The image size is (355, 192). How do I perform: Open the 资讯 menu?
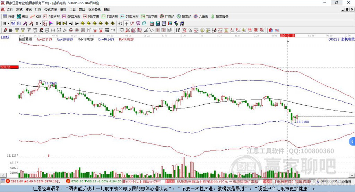(x=28, y=9)
